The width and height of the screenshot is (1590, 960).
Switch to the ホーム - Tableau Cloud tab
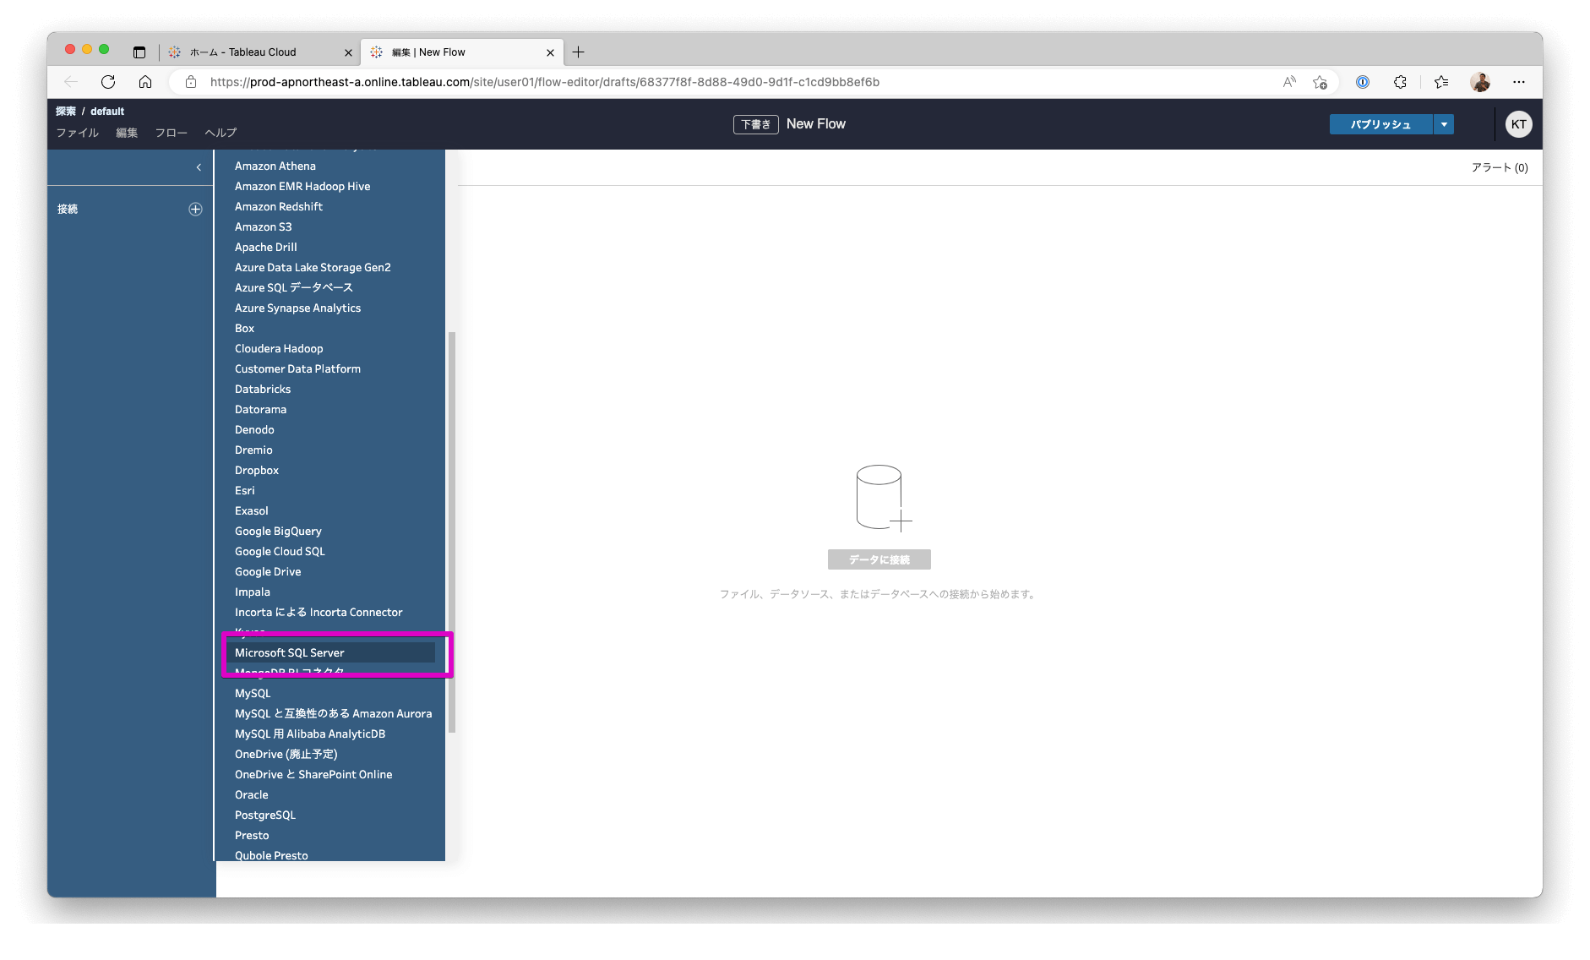pyautogui.click(x=259, y=52)
